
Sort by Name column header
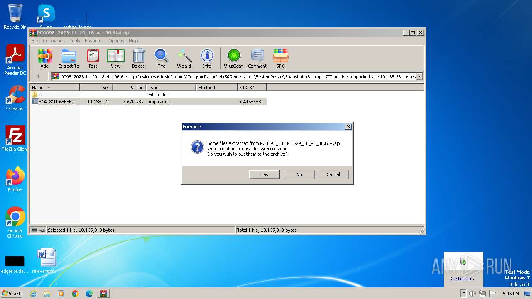(x=54, y=88)
